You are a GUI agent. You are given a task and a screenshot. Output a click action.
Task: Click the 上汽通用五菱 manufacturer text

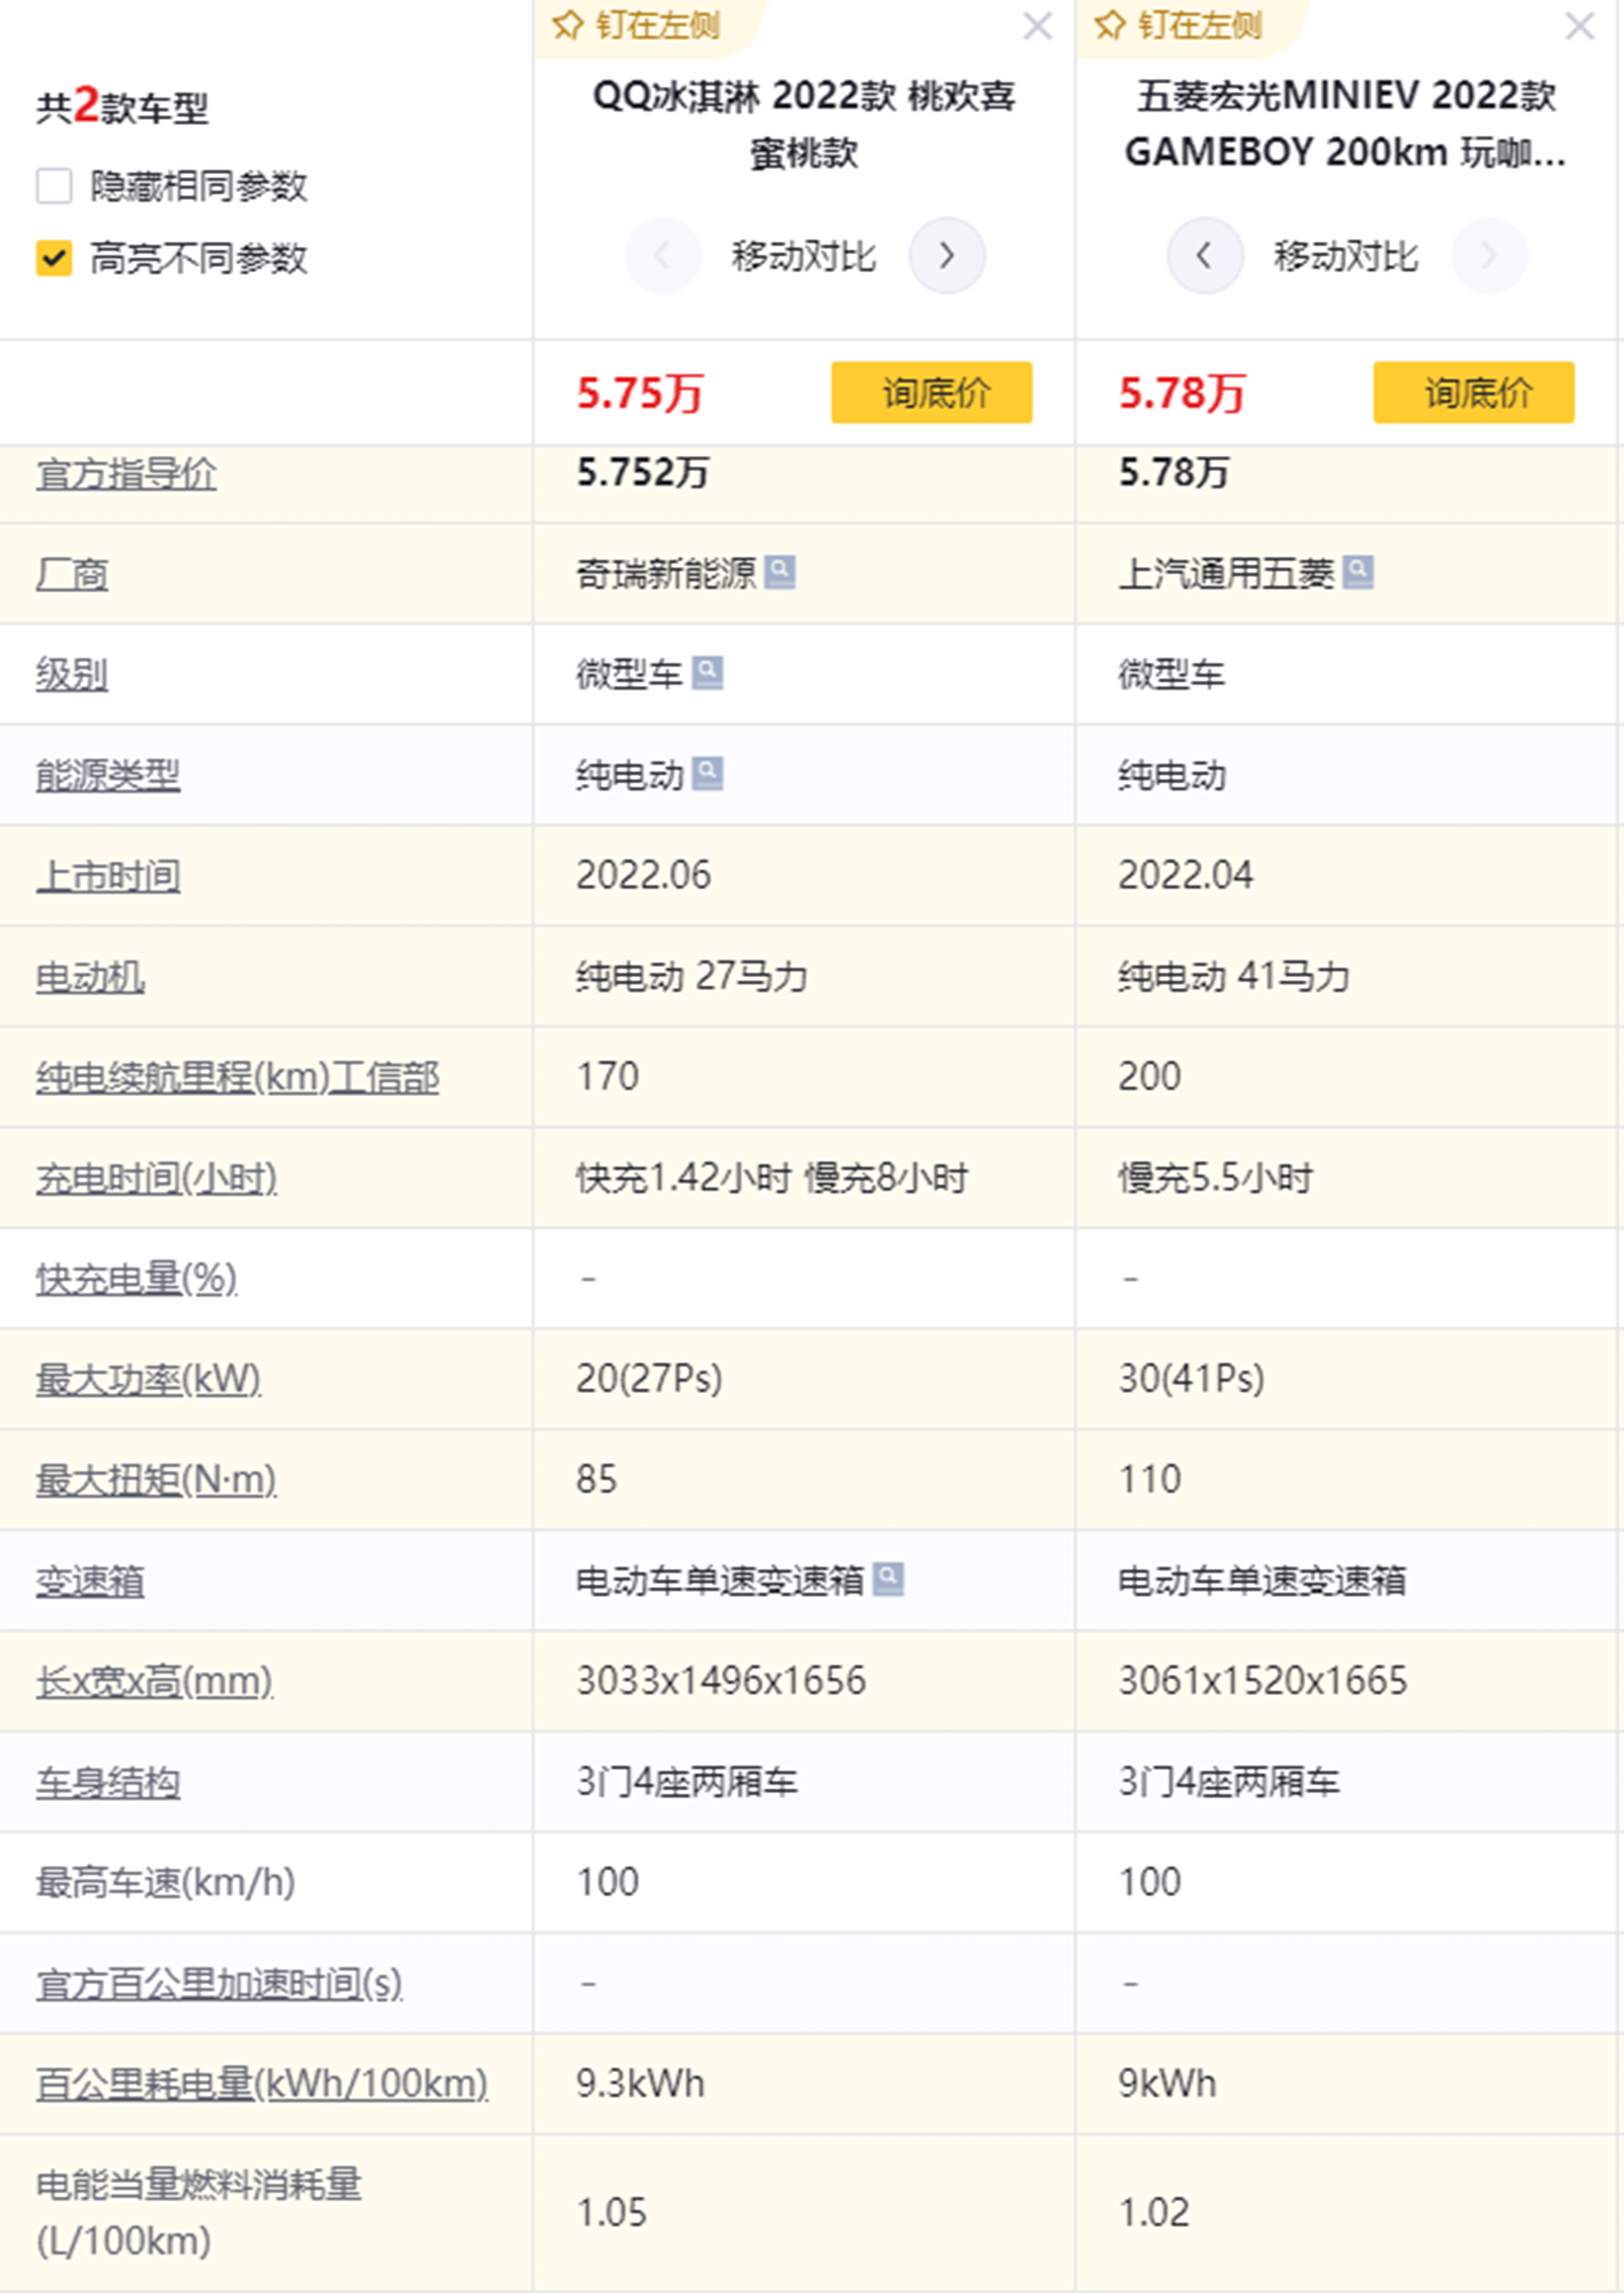point(1226,574)
